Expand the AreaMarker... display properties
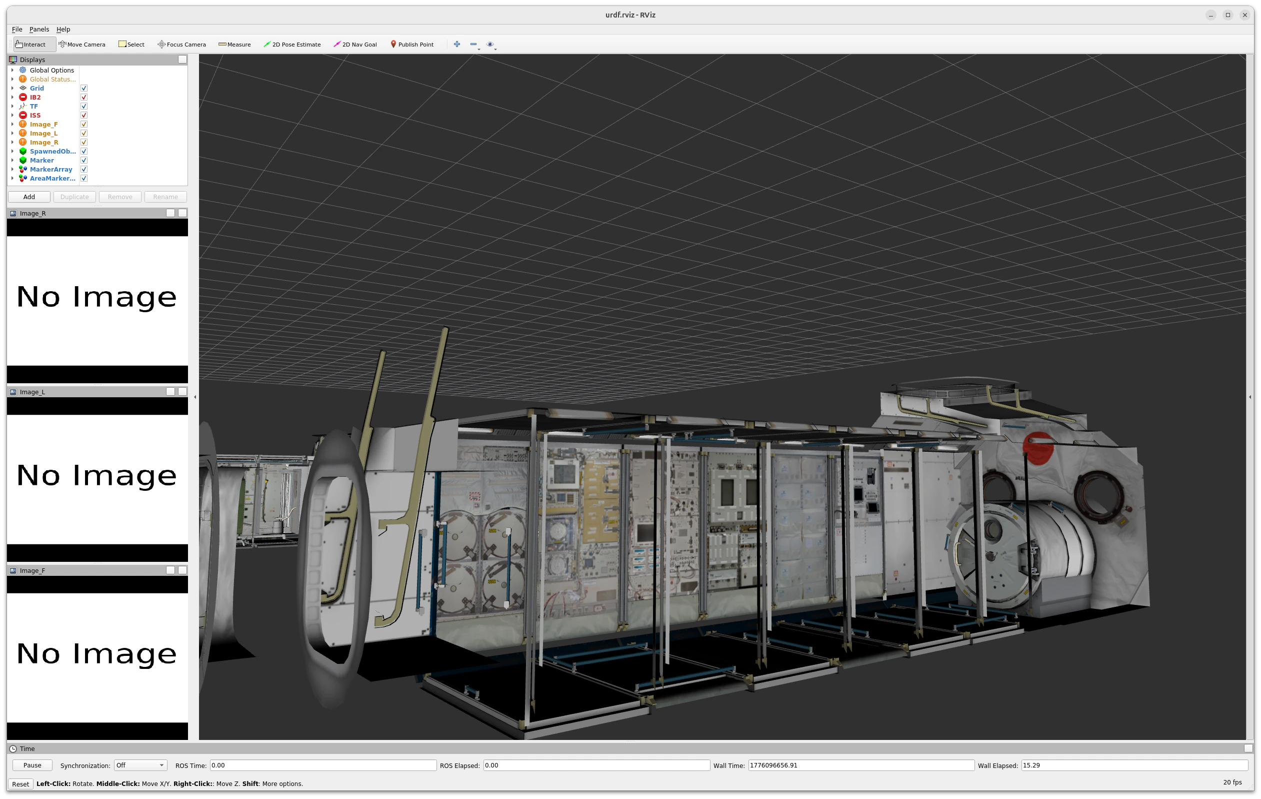1261x799 pixels. (x=12, y=178)
